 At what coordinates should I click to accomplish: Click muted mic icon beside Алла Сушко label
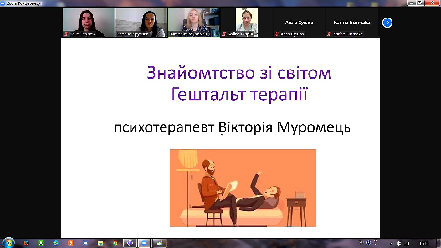click(x=277, y=34)
